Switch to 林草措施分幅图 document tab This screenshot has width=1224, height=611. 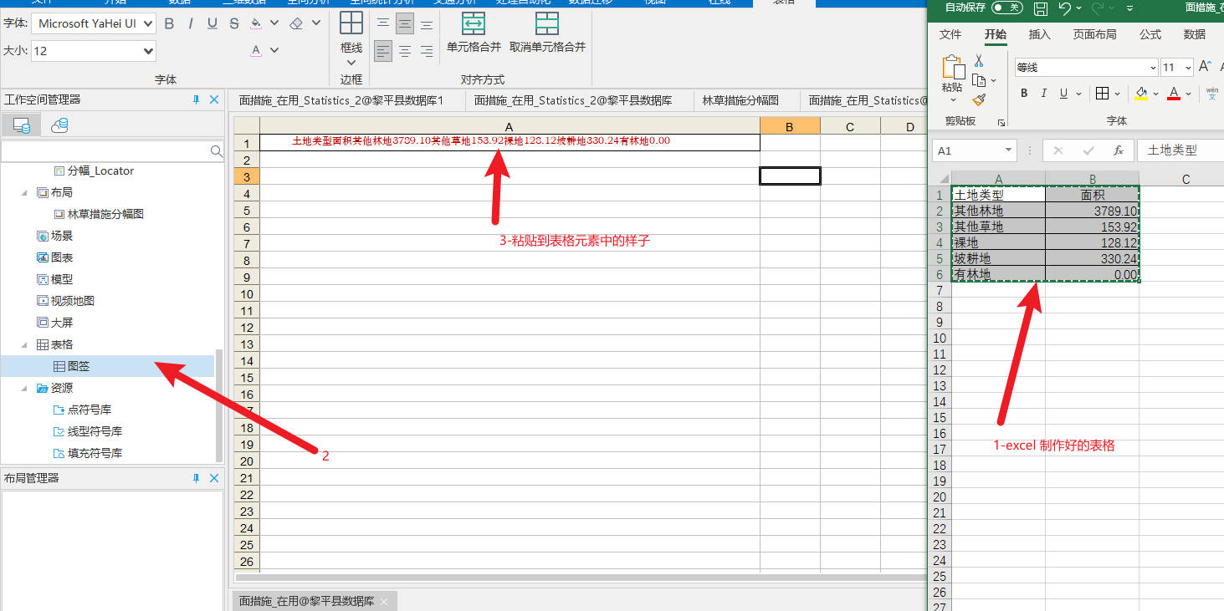[x=740, y=100]
